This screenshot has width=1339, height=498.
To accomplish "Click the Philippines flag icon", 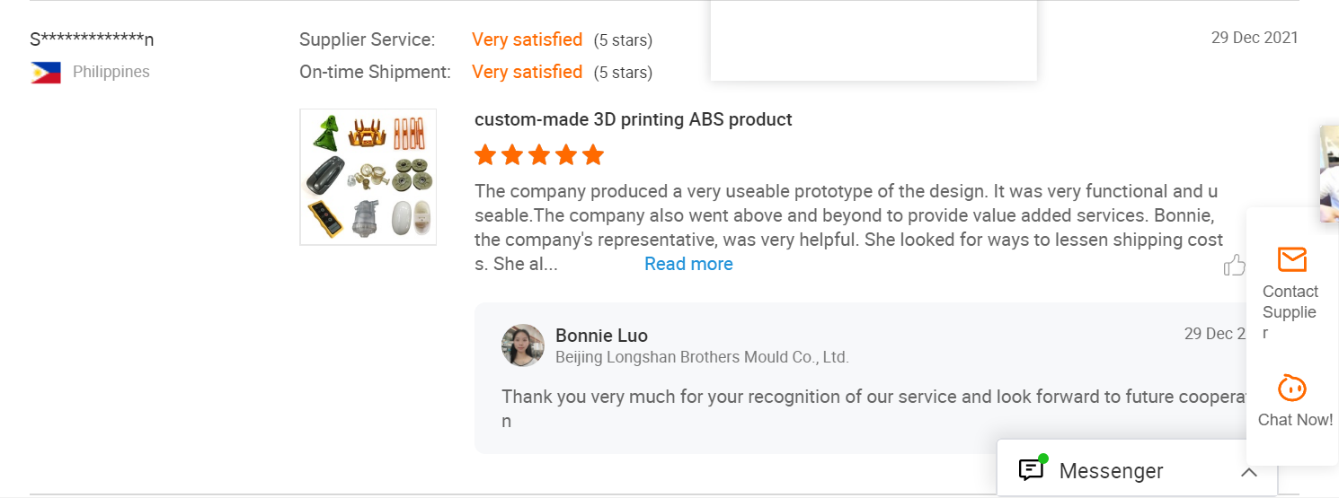I will [46, 73].
